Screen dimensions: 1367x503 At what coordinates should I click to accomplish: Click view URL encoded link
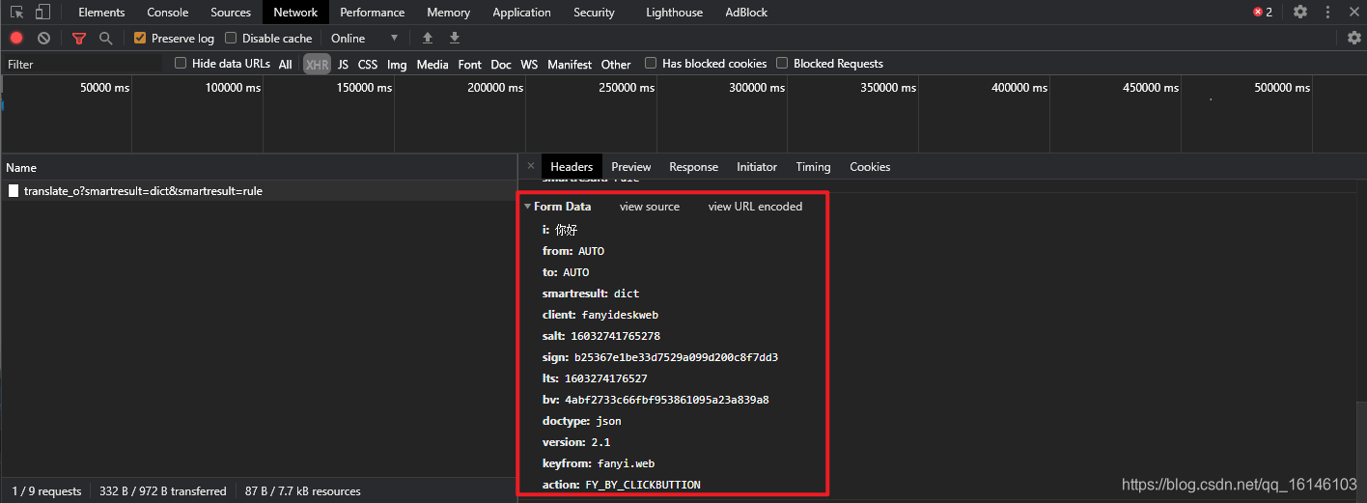click(x=755, y=206)
